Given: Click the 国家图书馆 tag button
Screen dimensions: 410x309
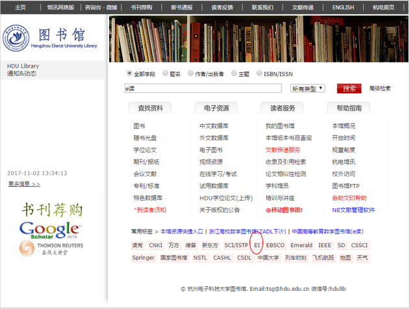Looking at the screenshot, I should [x=173, y=258].
